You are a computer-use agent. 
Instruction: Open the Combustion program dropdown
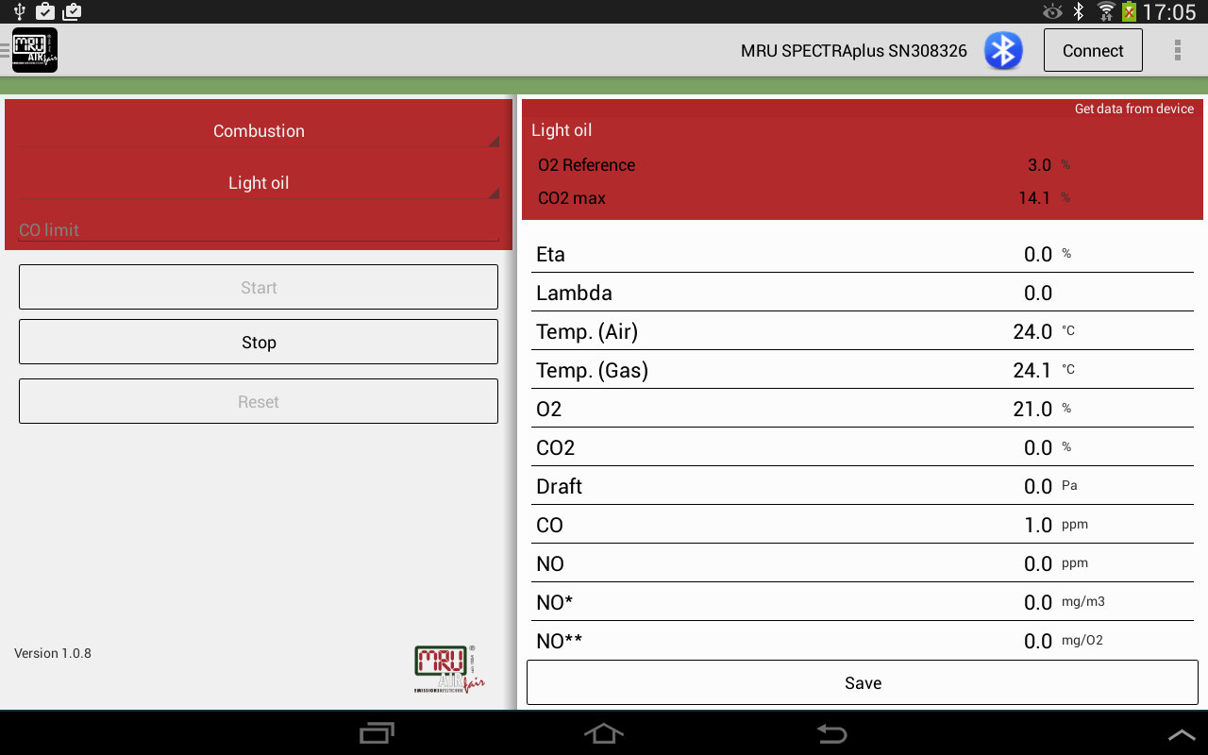click(258, 131)
